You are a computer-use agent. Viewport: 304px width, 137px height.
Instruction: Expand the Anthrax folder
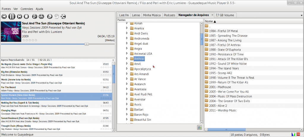127,59
